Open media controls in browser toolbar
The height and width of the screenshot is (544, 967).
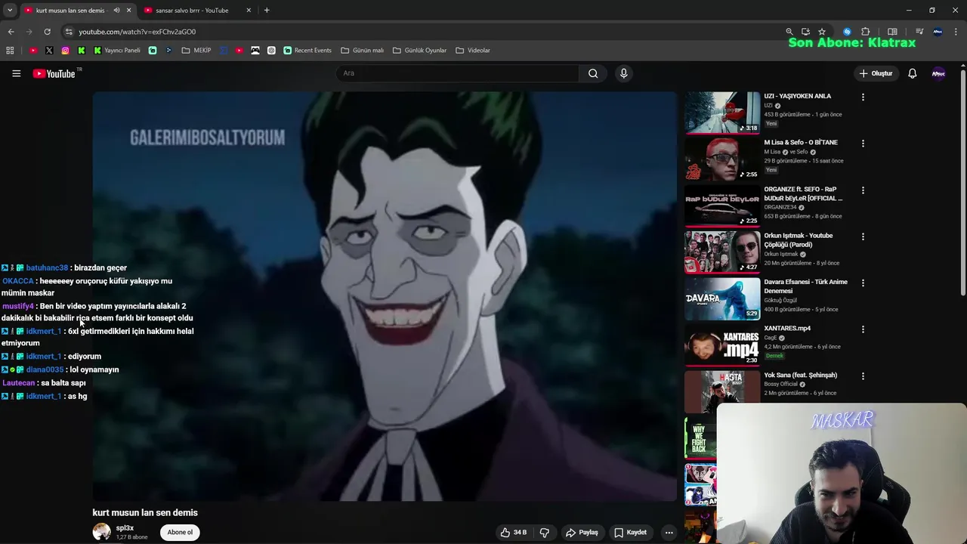coord(919,32)
